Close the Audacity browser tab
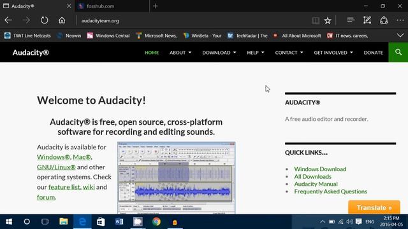 pos(69,6)
